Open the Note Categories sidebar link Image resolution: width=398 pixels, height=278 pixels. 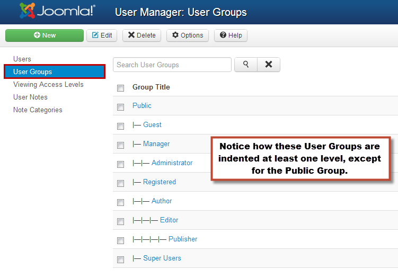pyautogui.click(x=38, y=110)
